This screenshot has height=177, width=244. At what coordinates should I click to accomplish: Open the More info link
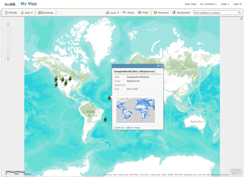point(132,89)
